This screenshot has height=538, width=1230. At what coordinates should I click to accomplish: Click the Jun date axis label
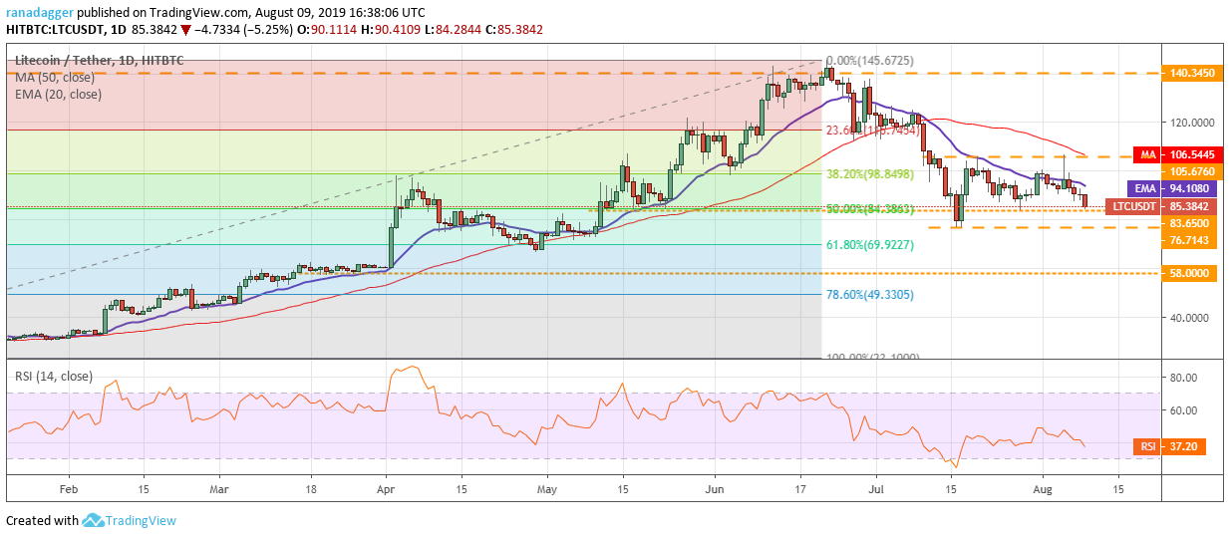[715, 490]
